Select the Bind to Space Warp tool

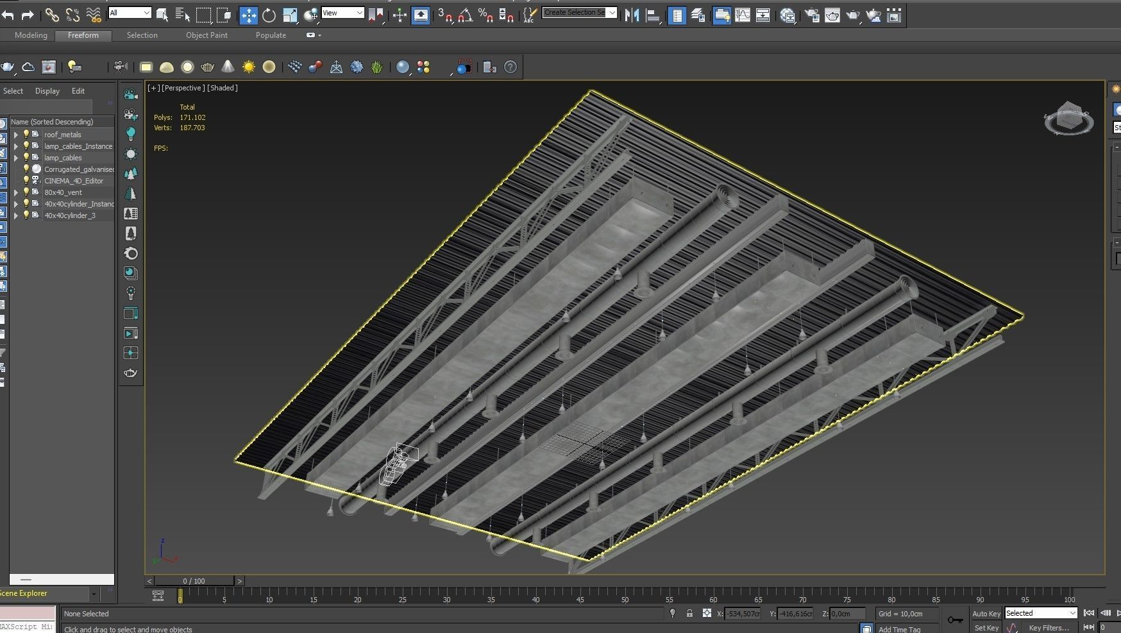tap(94, 15)
